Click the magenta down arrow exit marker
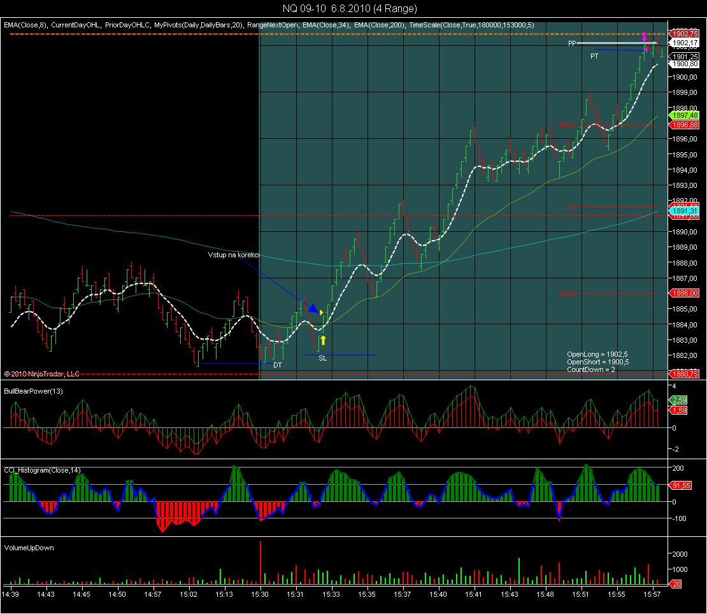The width and height of the screenshot is (707, 614). pos(645,37)
